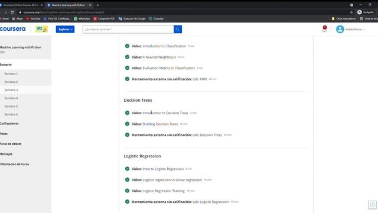Close the Machine Learning with Python tab
Screen dimensions: 378x213
click(90, 5)
